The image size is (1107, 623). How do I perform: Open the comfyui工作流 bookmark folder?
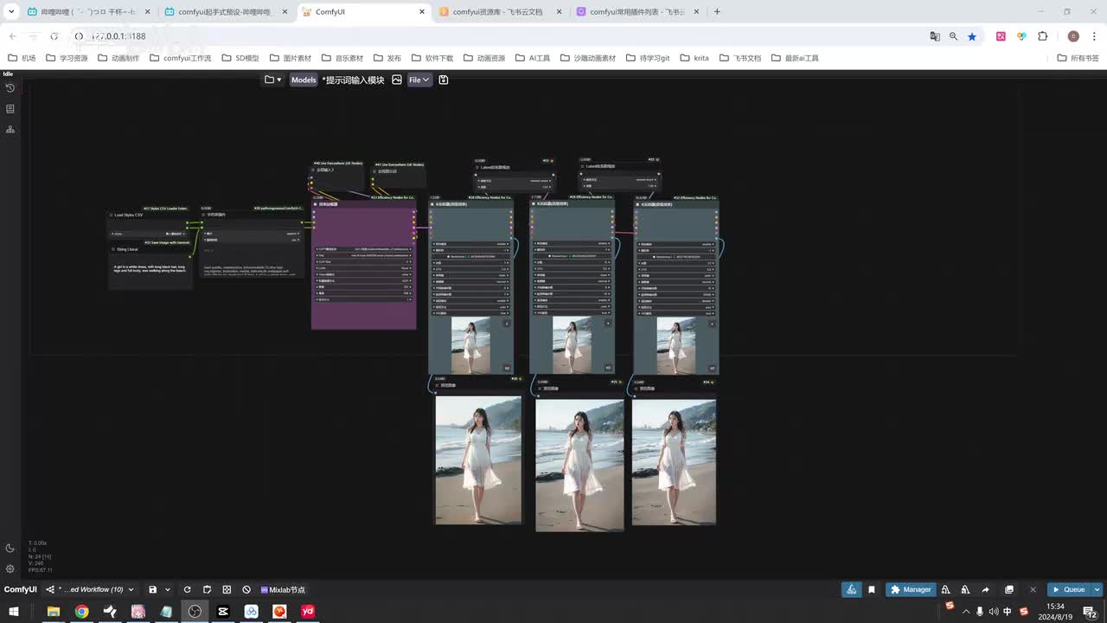(x=181, y=58)
